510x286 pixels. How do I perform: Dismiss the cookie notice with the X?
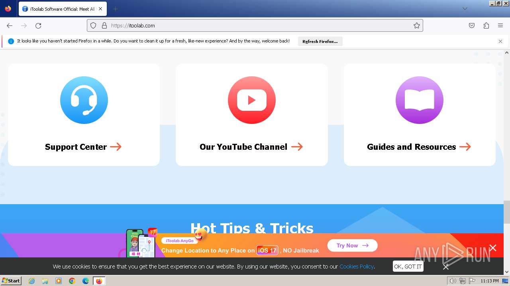pyautogui.click(x=446, y=267)
